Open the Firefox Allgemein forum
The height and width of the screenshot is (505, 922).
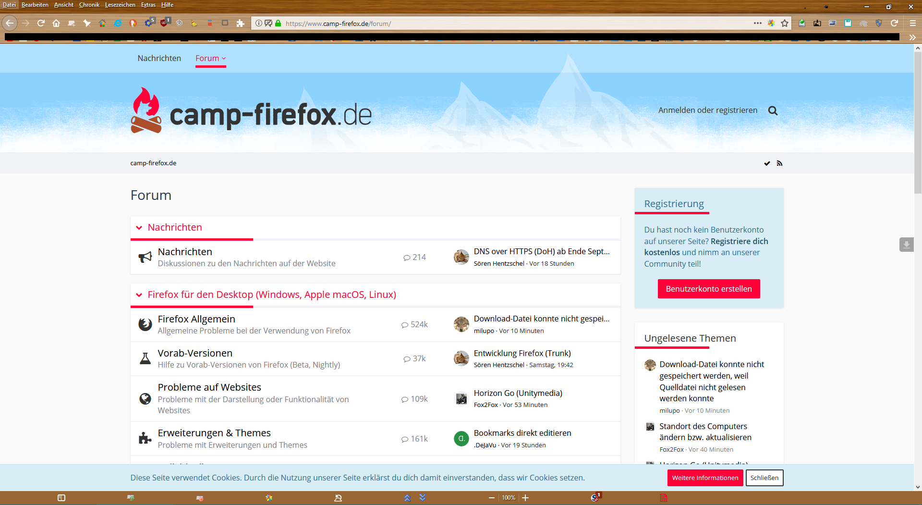pos(196,319)
